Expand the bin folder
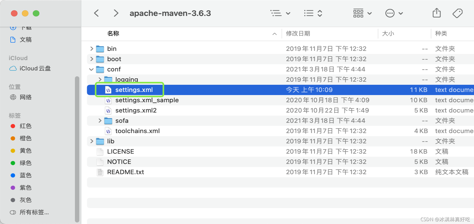 pos(91,49)
